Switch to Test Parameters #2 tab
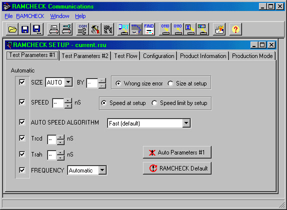287x210 pixels. (x=85, y=56)
